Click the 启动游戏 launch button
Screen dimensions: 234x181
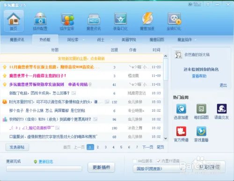coord(209,167)
